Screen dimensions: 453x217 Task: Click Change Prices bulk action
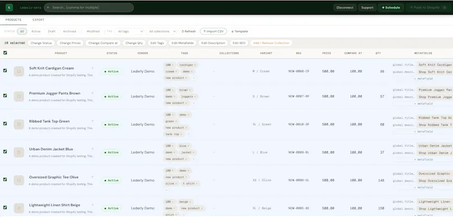(70, 43)
